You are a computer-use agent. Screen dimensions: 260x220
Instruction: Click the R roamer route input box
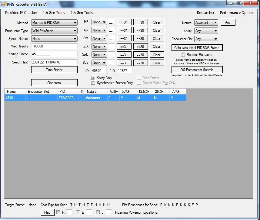69,212
